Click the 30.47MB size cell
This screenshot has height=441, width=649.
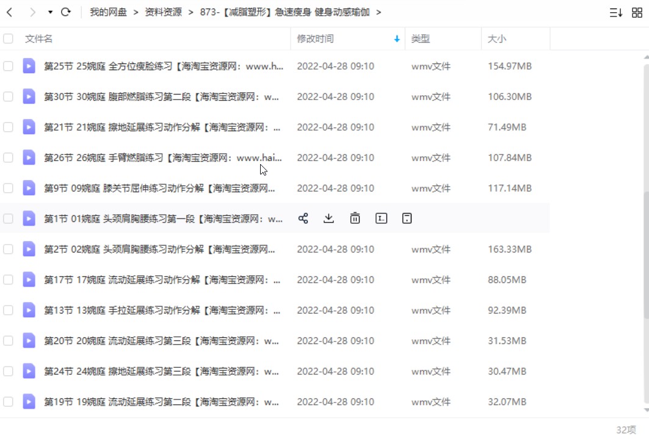click(x=507, y=371)
